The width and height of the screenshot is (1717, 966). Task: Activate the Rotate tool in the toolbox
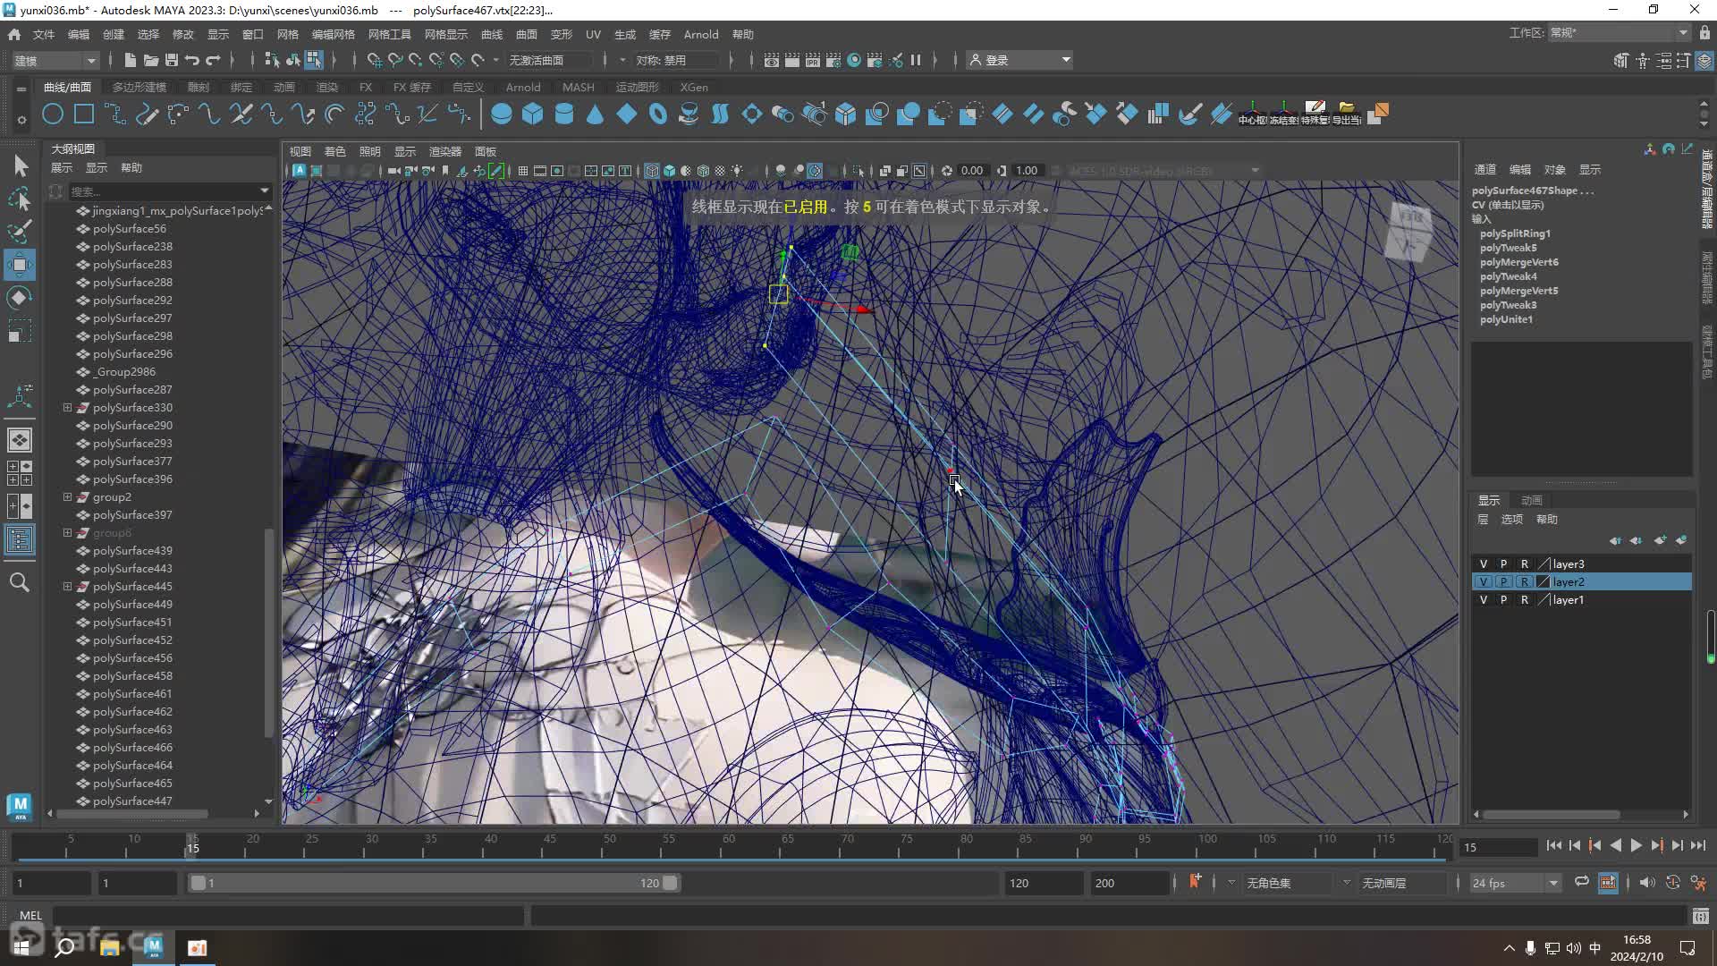click(20, 298)
